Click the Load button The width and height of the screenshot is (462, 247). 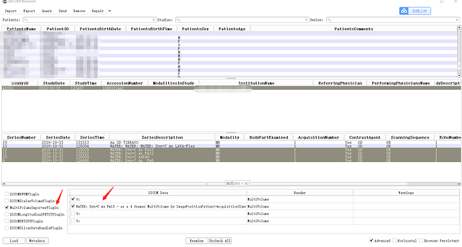(x=14, y=241)
